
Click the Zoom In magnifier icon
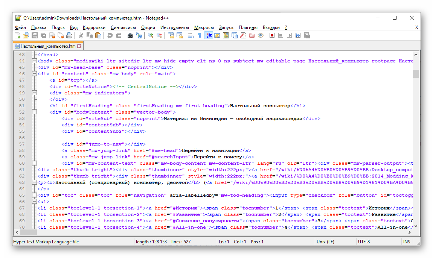coord(151,36)
